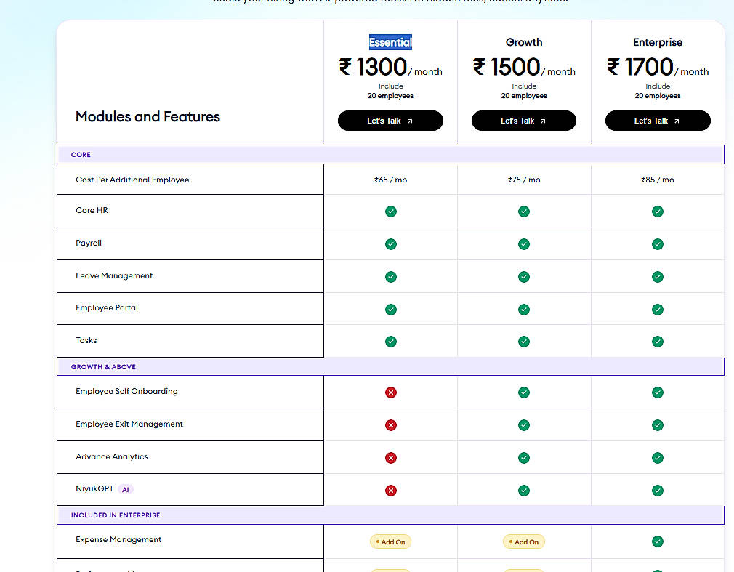The width and height of the screenshot is (734, 572).
Task: Click the Payroll check mark in Enterprise column
Action: click(658, 244)
